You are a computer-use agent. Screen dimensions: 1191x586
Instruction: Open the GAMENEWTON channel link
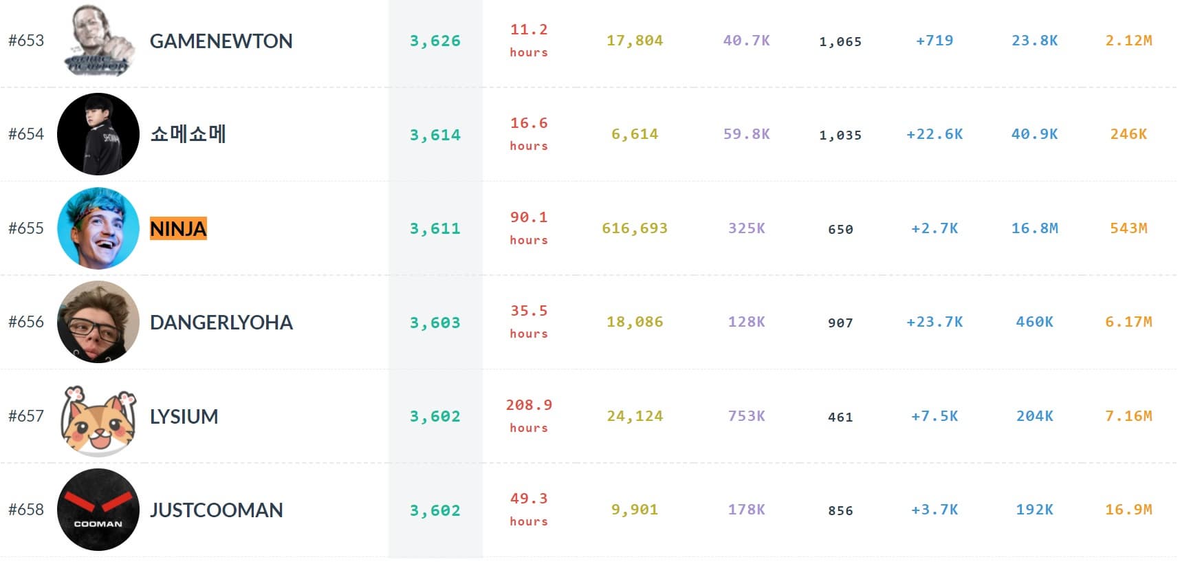221,41
